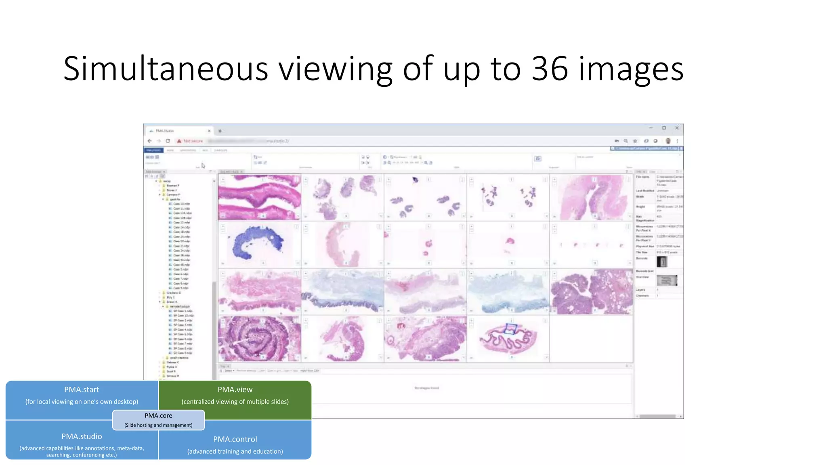Reload the page with the browser refresh icon
Image resolution: width=827 pixels, height=465 pixels.
[168, 141]
